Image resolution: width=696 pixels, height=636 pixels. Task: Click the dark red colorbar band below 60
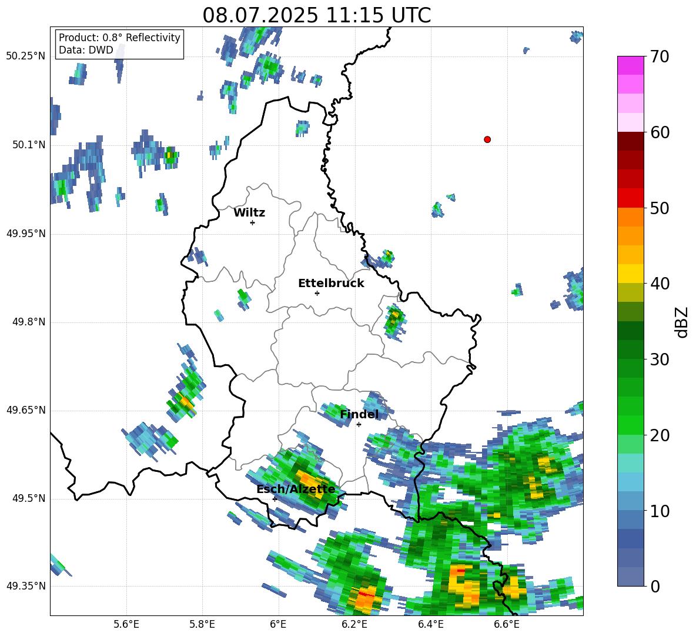pos(630,141)
